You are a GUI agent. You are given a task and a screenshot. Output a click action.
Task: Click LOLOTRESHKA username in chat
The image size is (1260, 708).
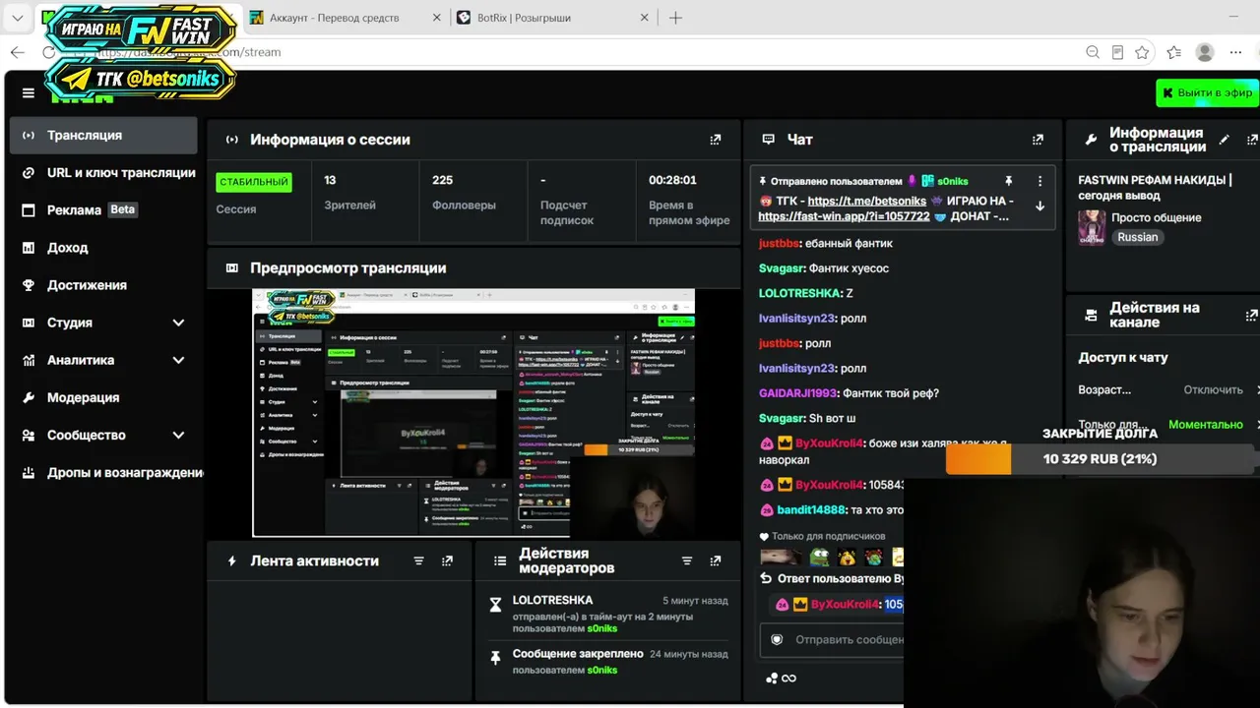[x=799, y=293]
